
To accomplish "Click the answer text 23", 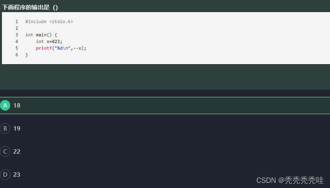I will (x=17, y=175).
